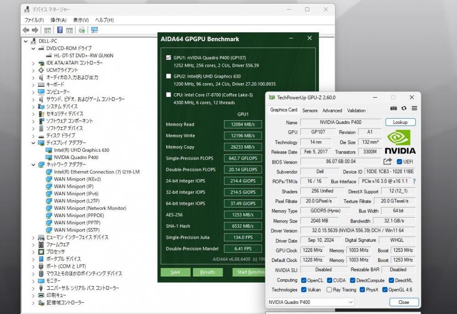This screenshot has height=314, width=457.
Task: Click the scan for hardware changes monitor icon
Action: (94, 30)
